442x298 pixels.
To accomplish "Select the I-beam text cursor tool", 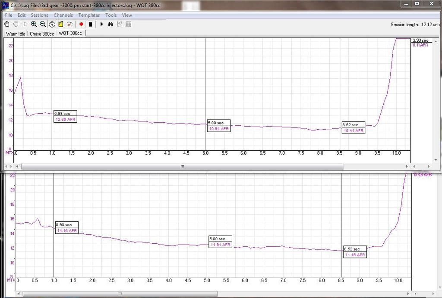I will tap(25, 24).
